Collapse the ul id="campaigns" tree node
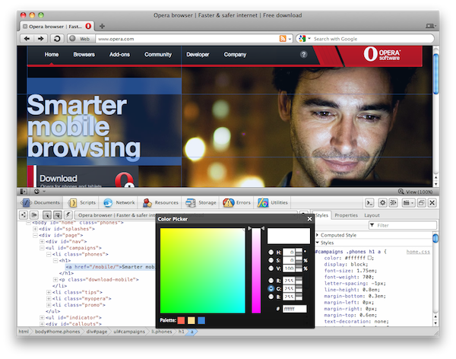Viewport: 456px width, 359px height. tap(43, 248)
